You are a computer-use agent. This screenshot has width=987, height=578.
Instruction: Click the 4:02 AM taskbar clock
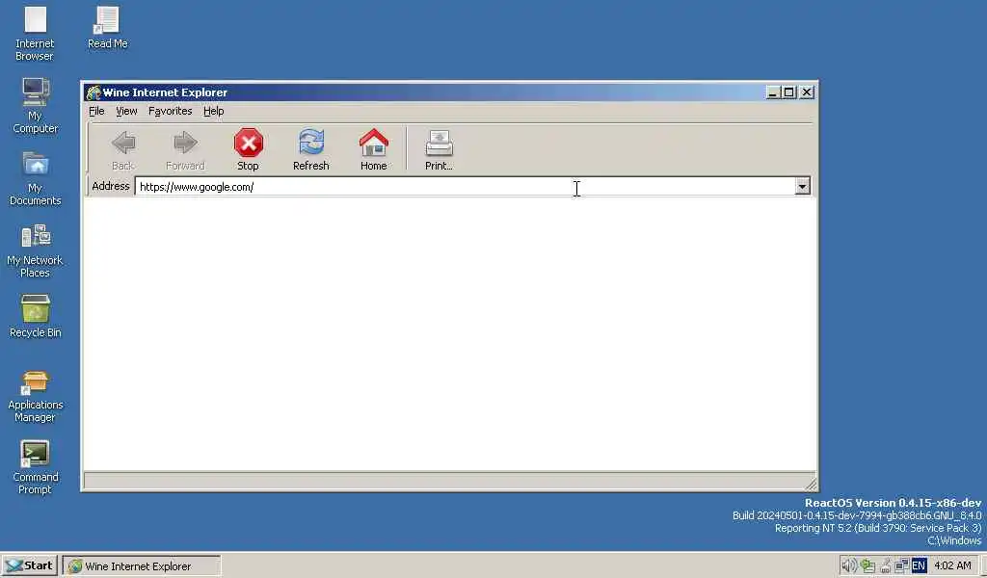point(952,565)
